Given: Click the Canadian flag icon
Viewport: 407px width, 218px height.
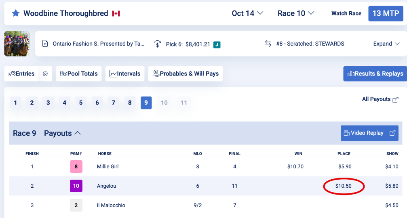Looking at the screenshot, I should coord(116,13).
